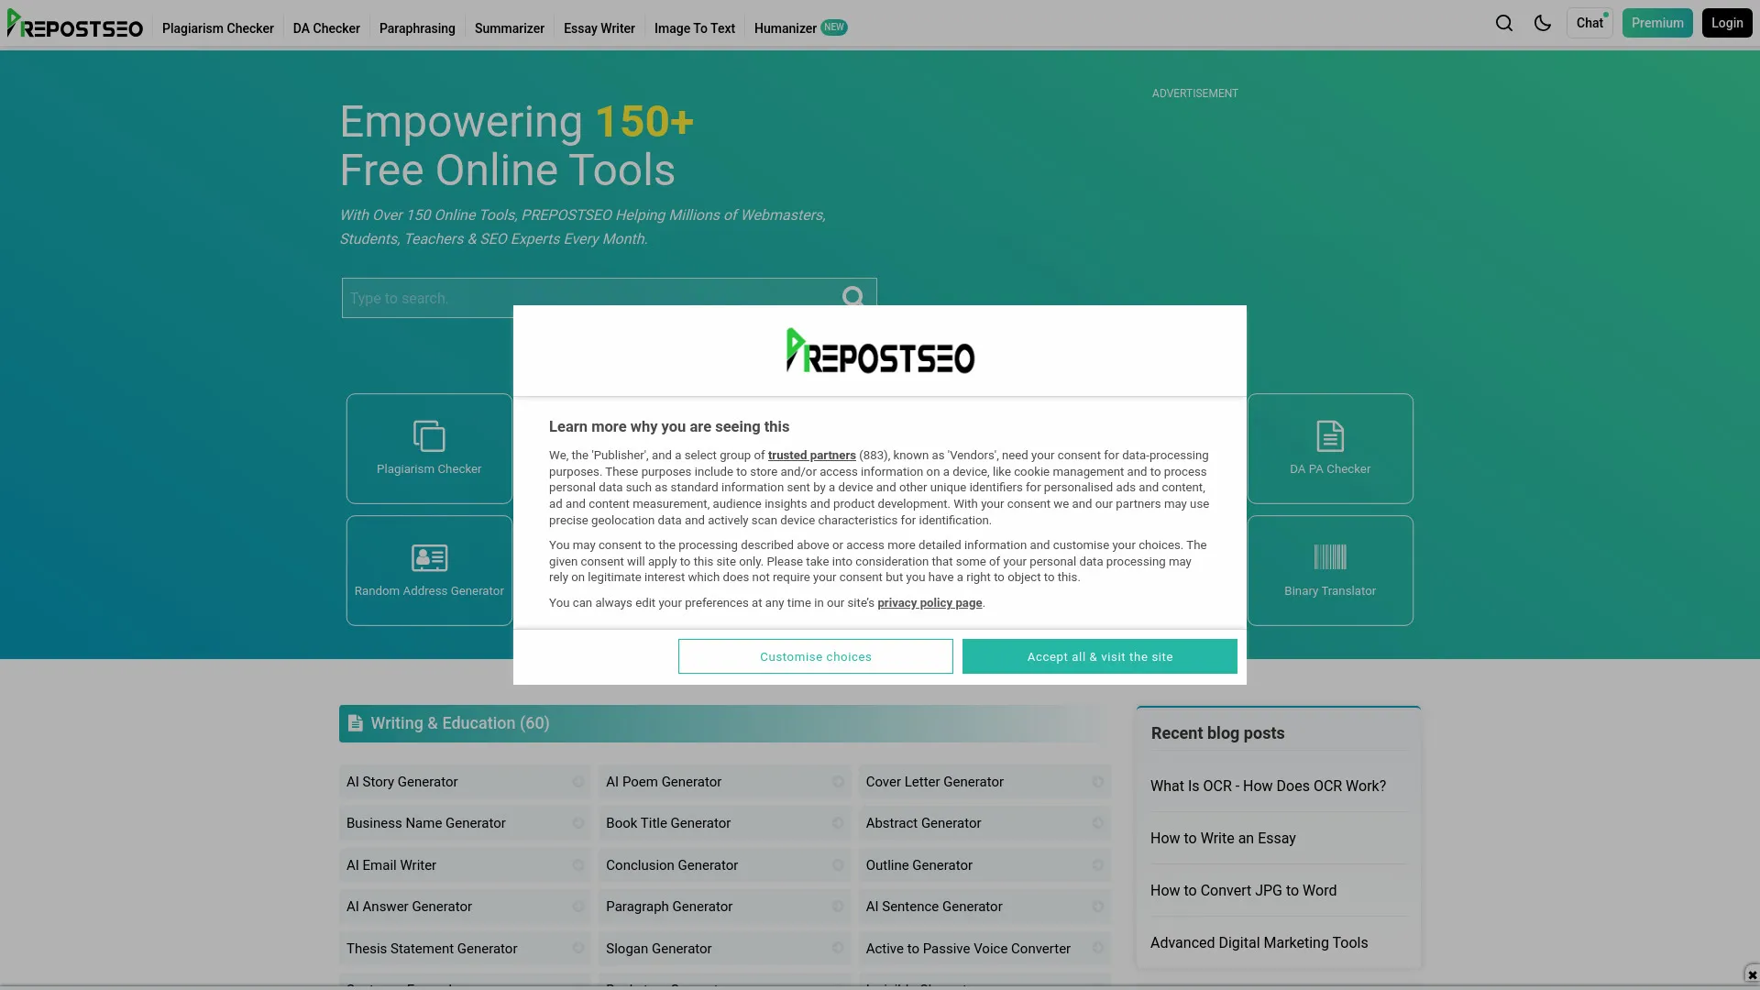Open the privacy policy page link

929,603
